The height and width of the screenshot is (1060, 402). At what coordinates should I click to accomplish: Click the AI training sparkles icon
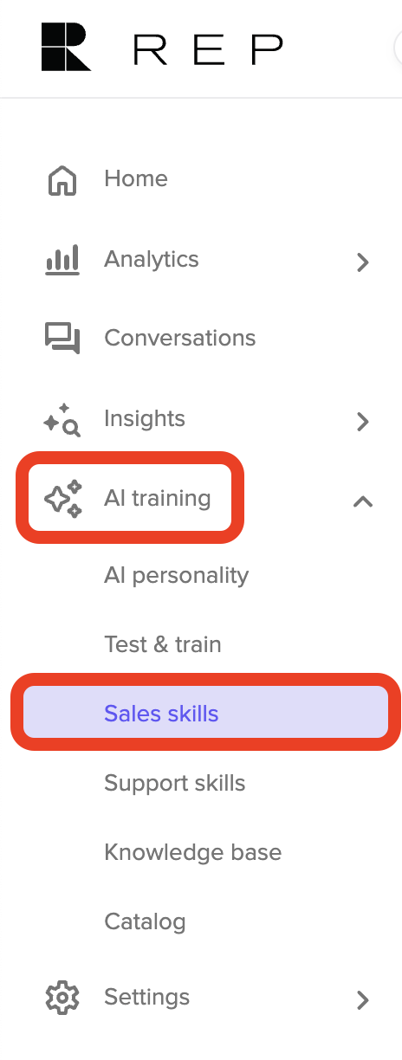point(63,499)
